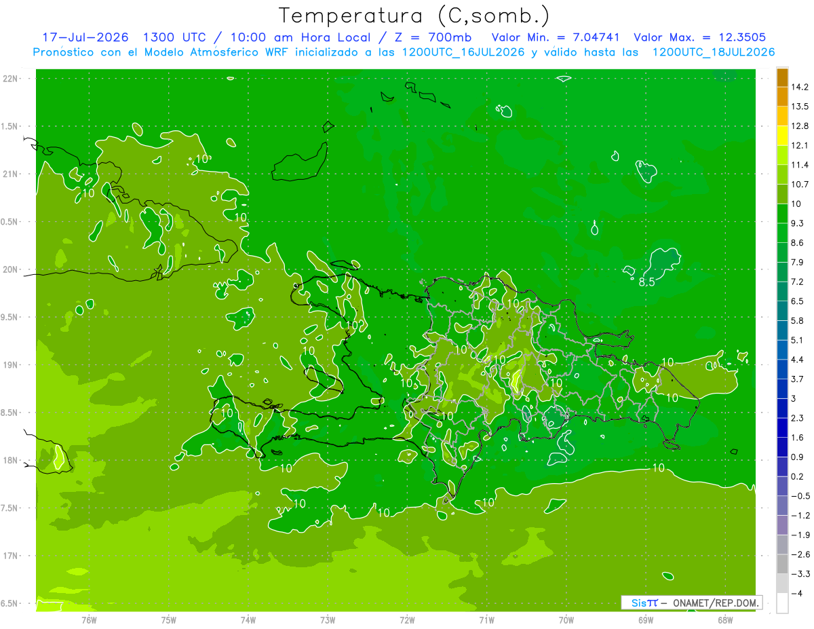
Task: Click the white swatch below -4
Action: pos(782,603)
